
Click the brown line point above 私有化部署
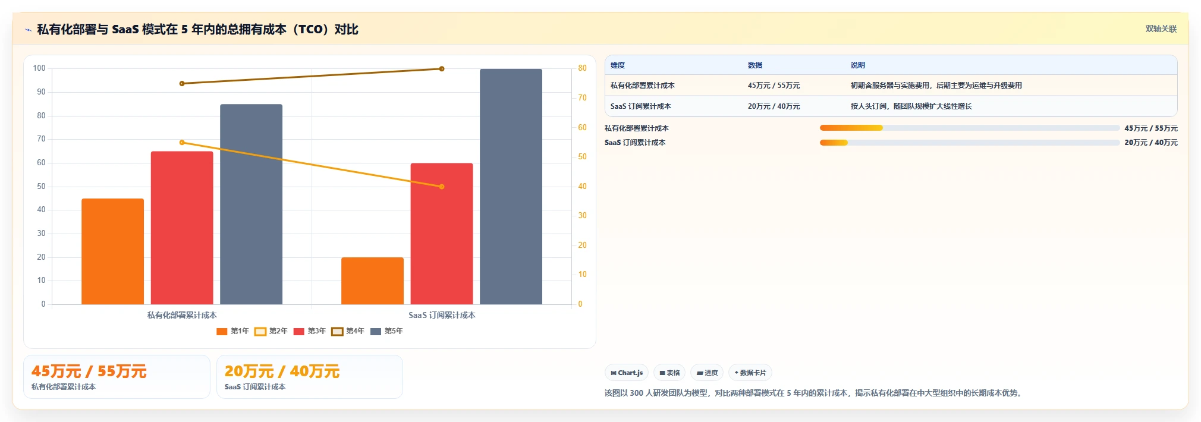pos(182,83)
